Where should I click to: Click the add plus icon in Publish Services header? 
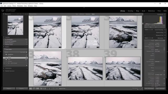(x=27, y=71)
